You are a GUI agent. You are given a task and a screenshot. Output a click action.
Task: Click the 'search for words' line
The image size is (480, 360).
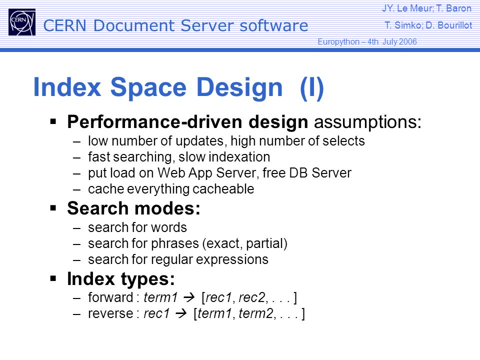click(137, 227)
